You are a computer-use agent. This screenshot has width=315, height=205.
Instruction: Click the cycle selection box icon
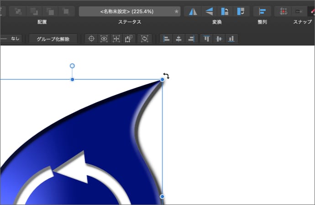(x=145, y=39)
